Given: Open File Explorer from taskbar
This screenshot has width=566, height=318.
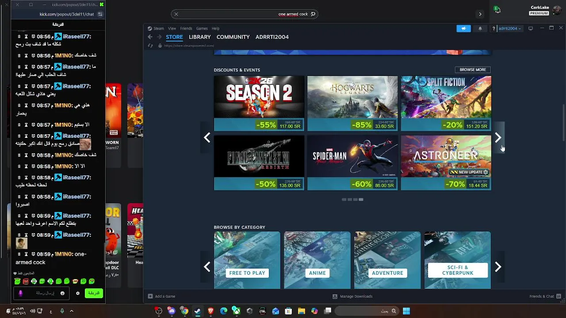Looking at the screenshot, I should (302, 311).
